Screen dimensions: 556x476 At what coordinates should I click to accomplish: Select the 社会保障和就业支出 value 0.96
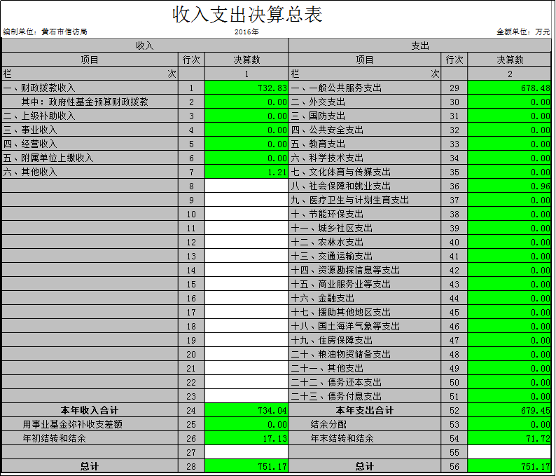pos(509,186)
